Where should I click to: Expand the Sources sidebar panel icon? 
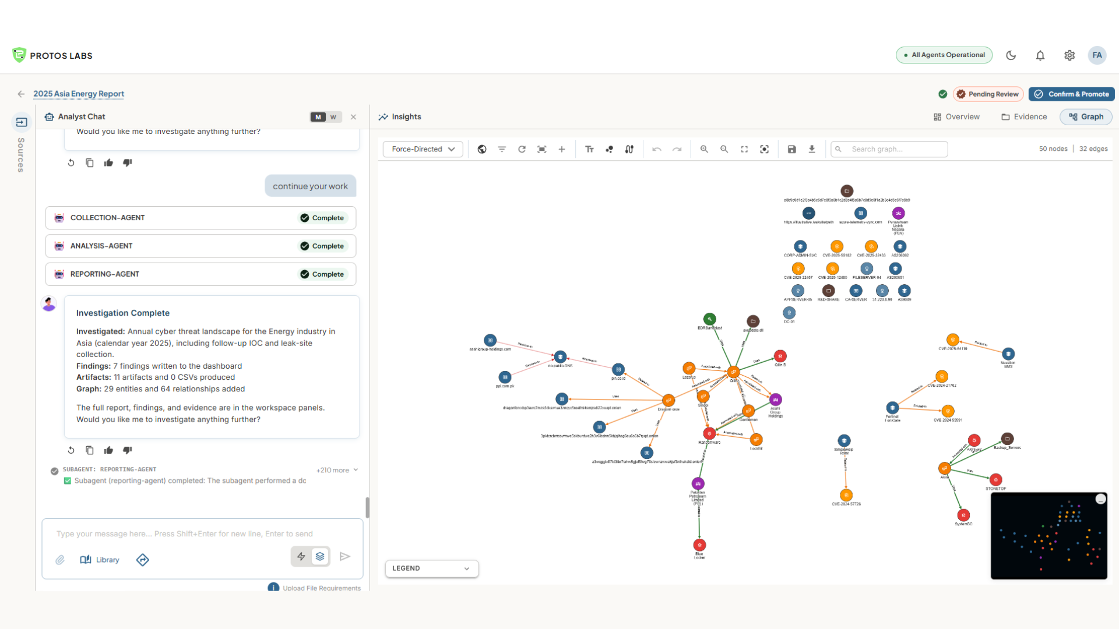click(x=22, y=122)
